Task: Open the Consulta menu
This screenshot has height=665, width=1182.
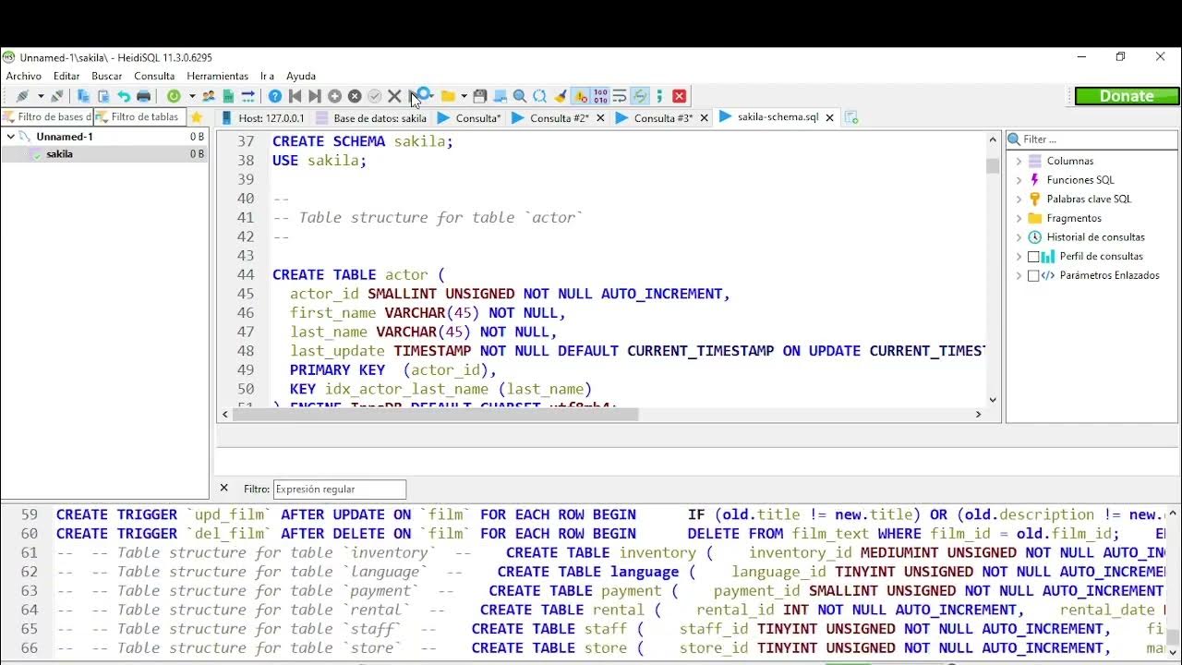Action: 154,76
